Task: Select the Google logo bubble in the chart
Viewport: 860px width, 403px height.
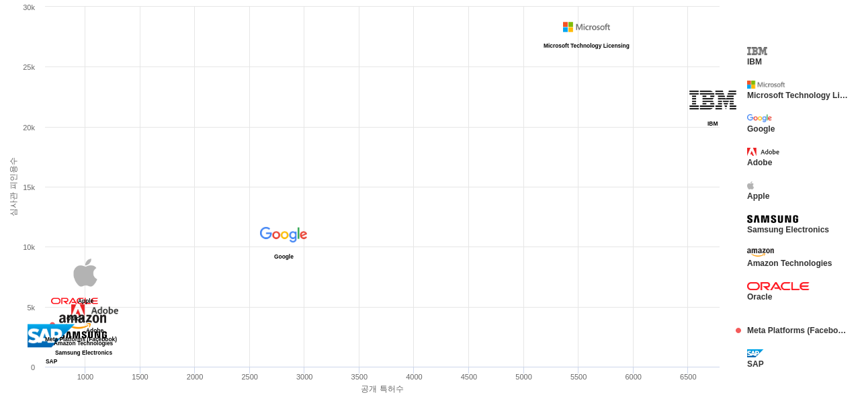Action: pos(284,234)
